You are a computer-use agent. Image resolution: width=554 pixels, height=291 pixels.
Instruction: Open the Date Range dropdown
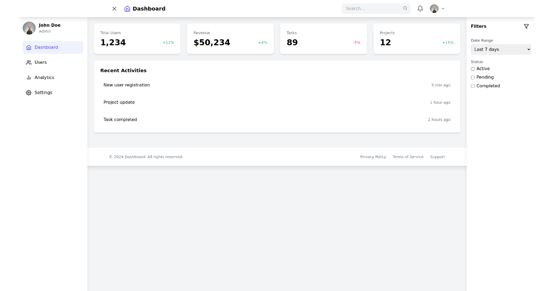point(500,49)
